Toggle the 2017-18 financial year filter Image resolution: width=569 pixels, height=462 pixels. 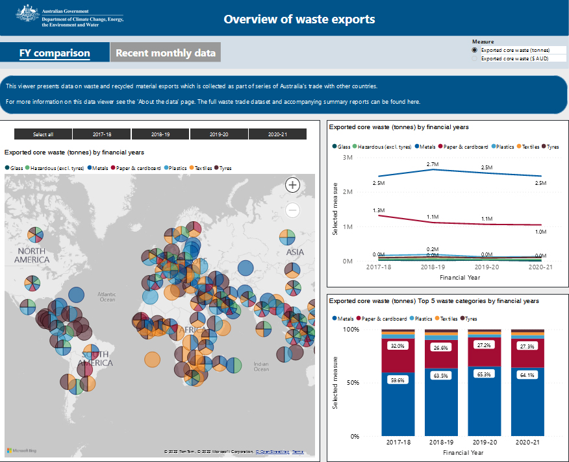102,134
